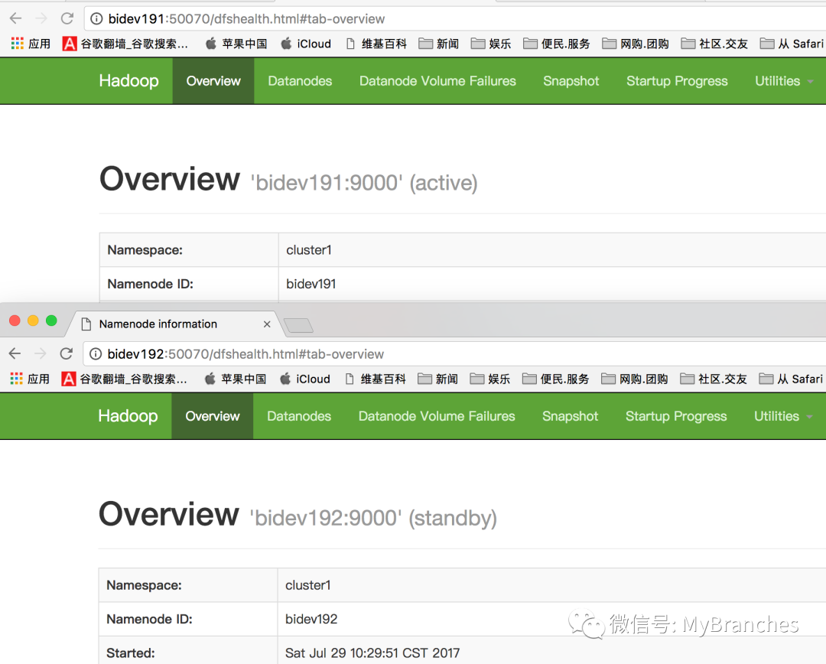Open the 苹果中国 bookmark in the bidev192 window
This screenshot has height=664, width=826.
[235, 379]
